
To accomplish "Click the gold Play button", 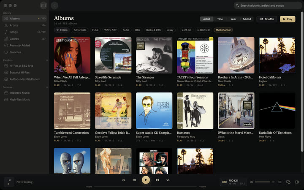I will (288, 19).
